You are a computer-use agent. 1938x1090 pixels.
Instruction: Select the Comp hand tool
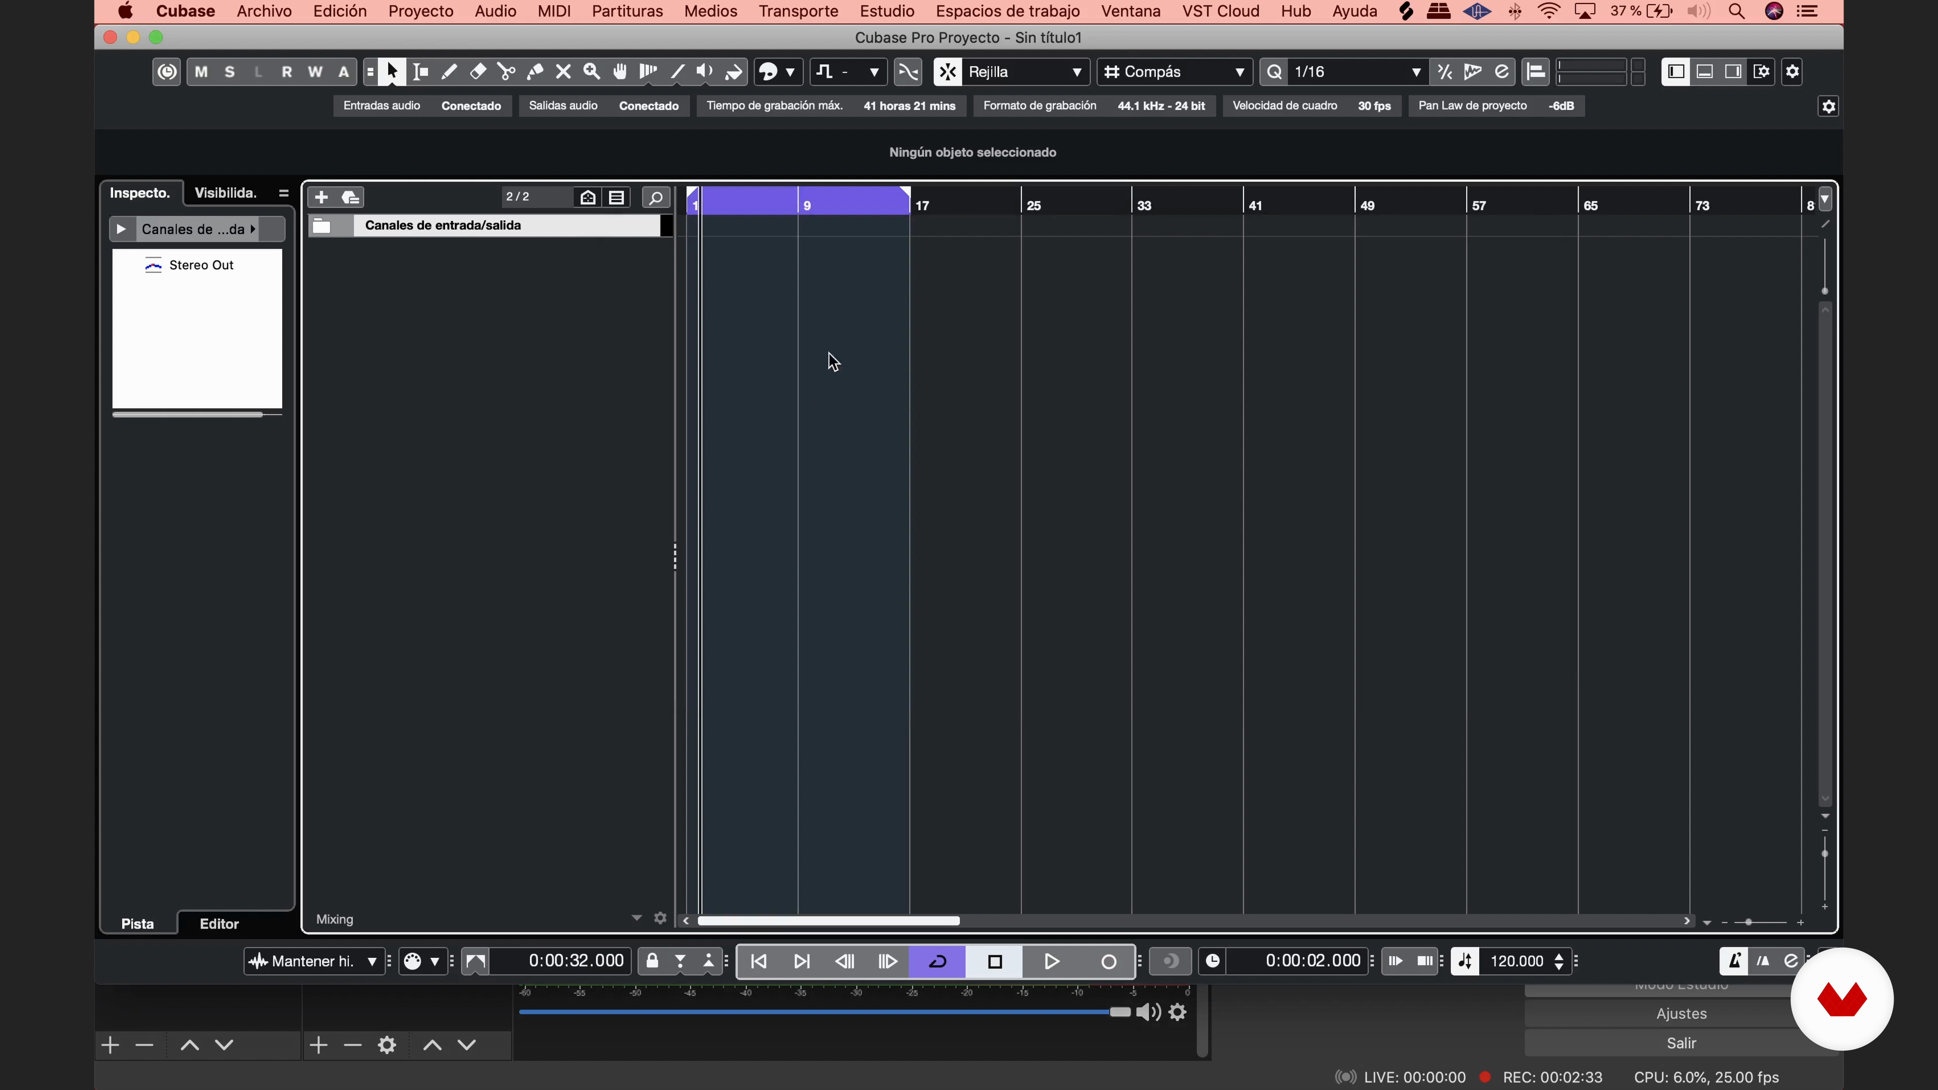point(620,72)
